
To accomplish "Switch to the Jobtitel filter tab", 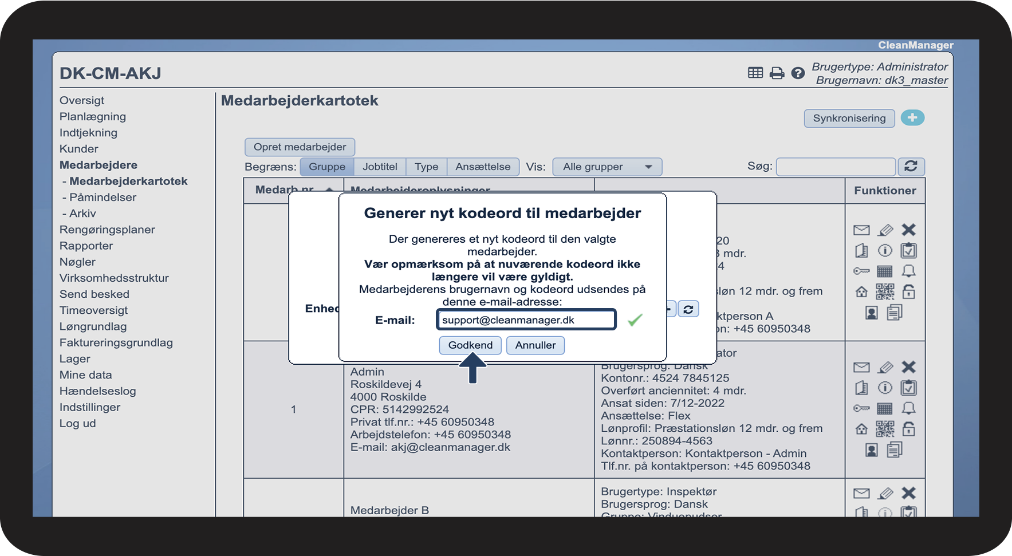I will click(x=380, y=167).
